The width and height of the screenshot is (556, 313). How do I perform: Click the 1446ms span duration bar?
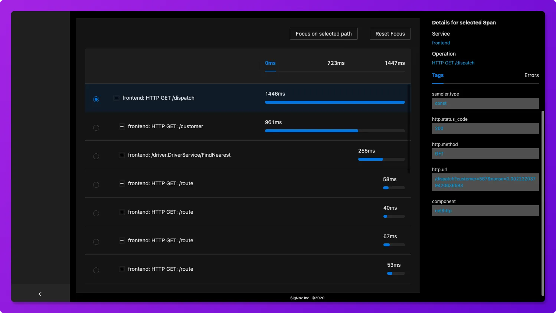(335, 102)
